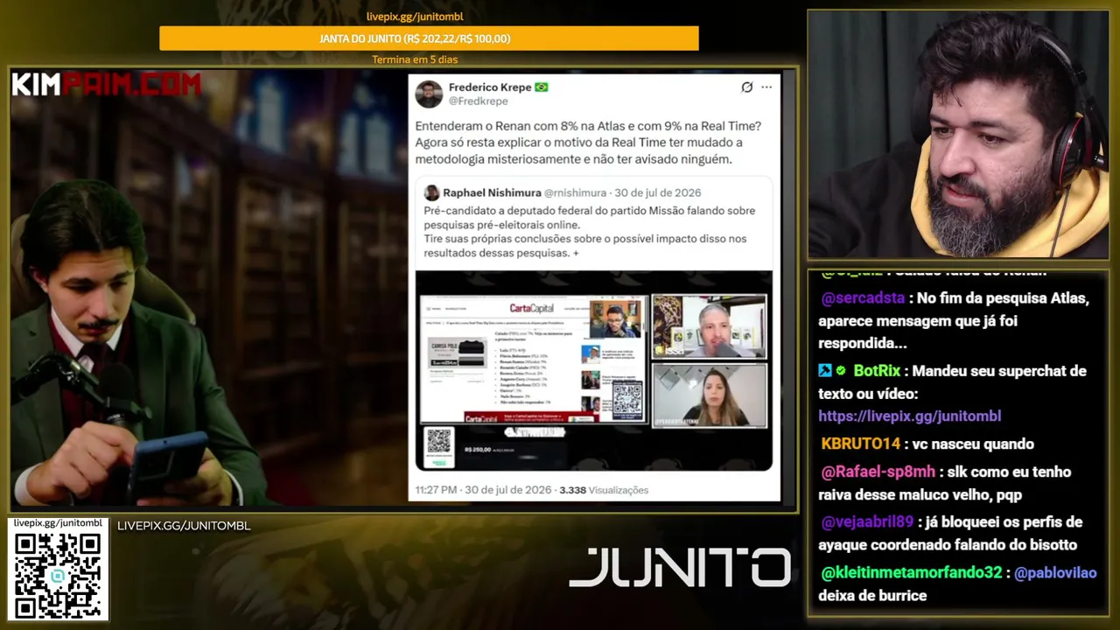
Task: Click Raphael Nishimura's small avatar in quoted tweet
Action: pos(431,192)
